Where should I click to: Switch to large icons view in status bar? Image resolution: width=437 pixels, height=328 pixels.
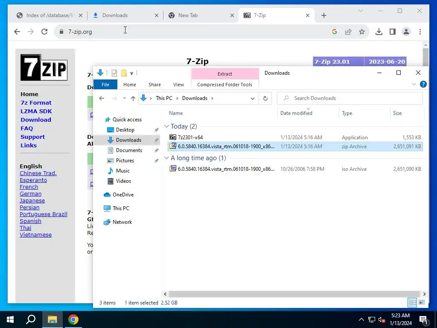[x=422, y=302]
